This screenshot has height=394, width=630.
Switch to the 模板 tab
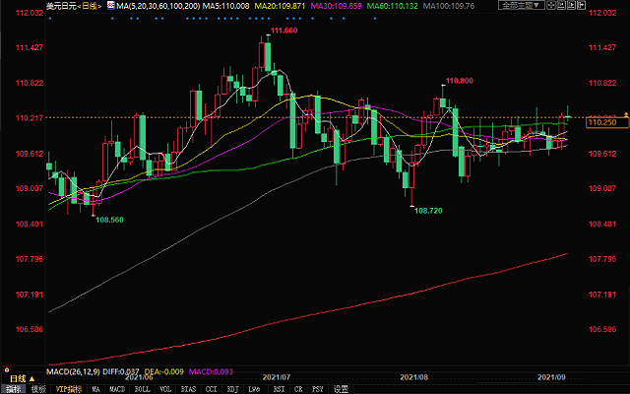coord(37,389)
